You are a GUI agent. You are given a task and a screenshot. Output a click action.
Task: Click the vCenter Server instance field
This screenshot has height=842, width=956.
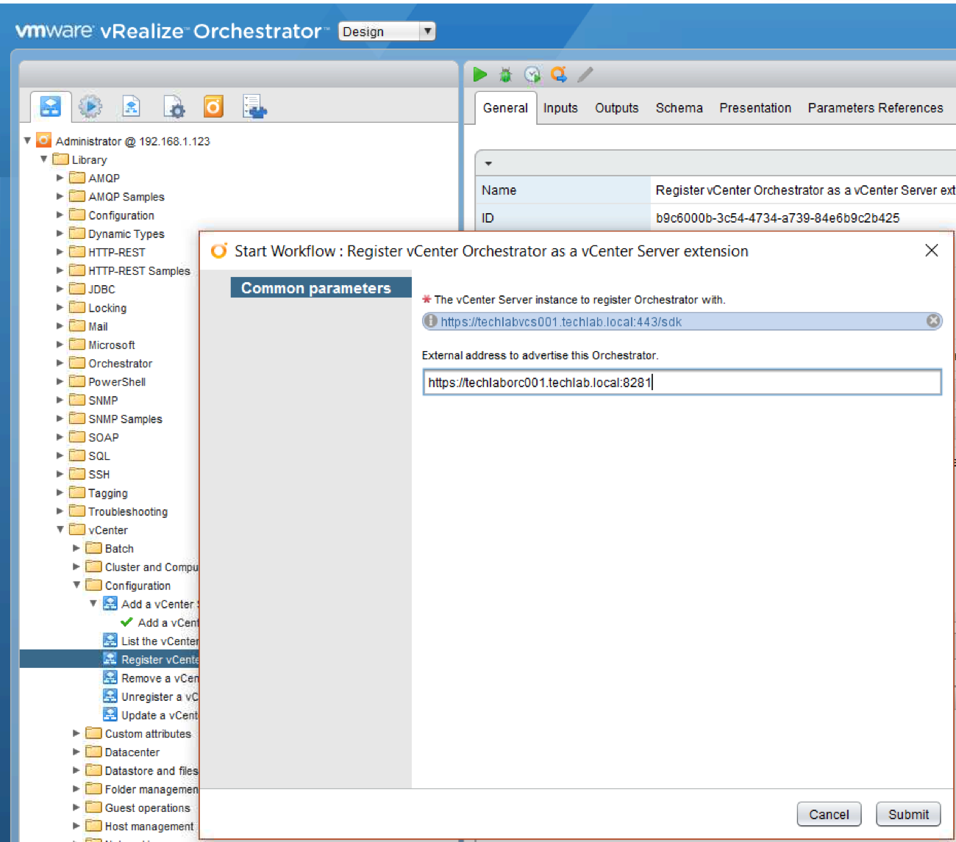tap(682, 321)
